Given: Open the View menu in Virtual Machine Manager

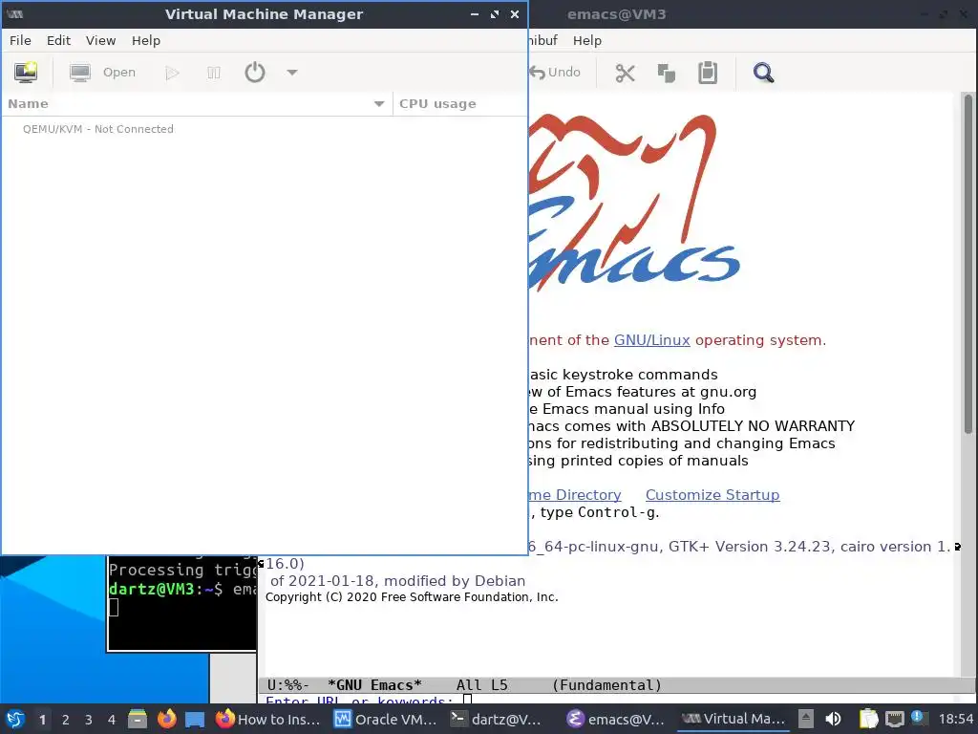Looking at the screenshot, I should pos(100,40).
